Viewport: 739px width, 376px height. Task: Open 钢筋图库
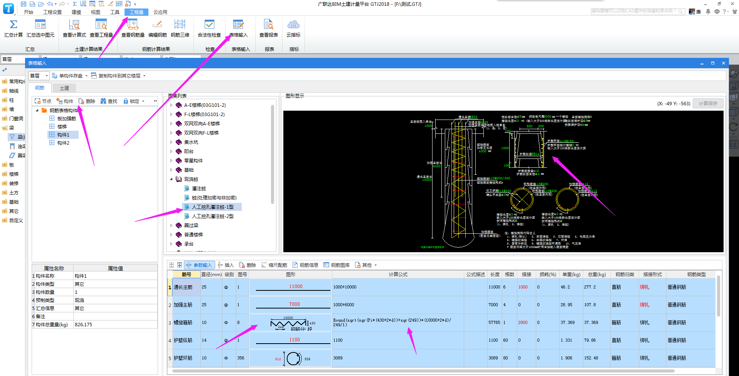pyautogui.click(x=337, y=265)
